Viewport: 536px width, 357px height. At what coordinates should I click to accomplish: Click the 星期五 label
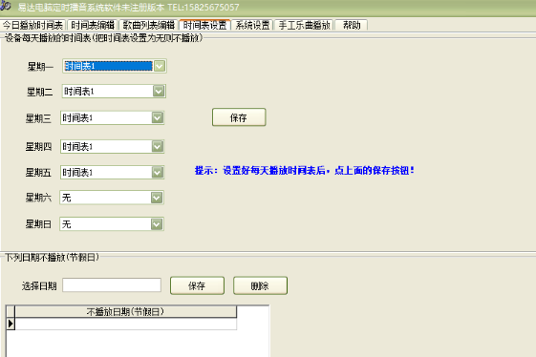coord(38,173)
